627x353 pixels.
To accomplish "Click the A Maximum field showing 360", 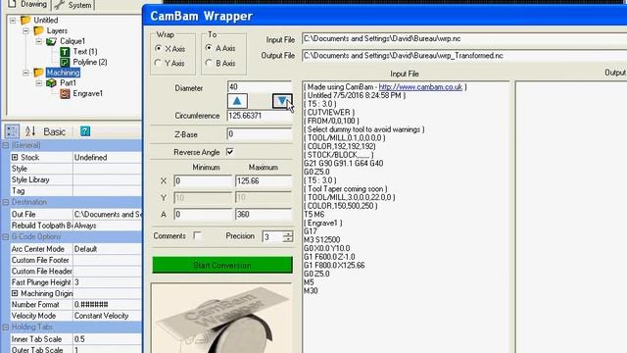I will (264, 215).
